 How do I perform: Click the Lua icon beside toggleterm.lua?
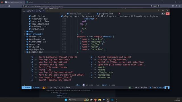[x=30, y=24]
